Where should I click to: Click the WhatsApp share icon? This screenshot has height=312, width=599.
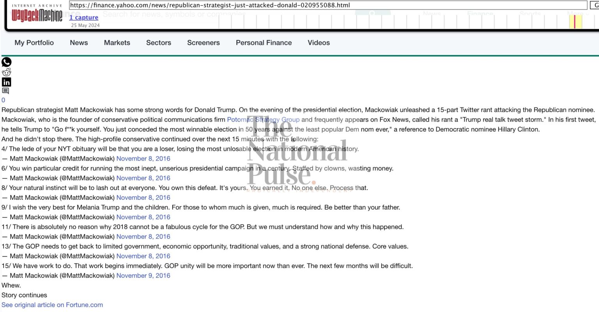[7, 62]
